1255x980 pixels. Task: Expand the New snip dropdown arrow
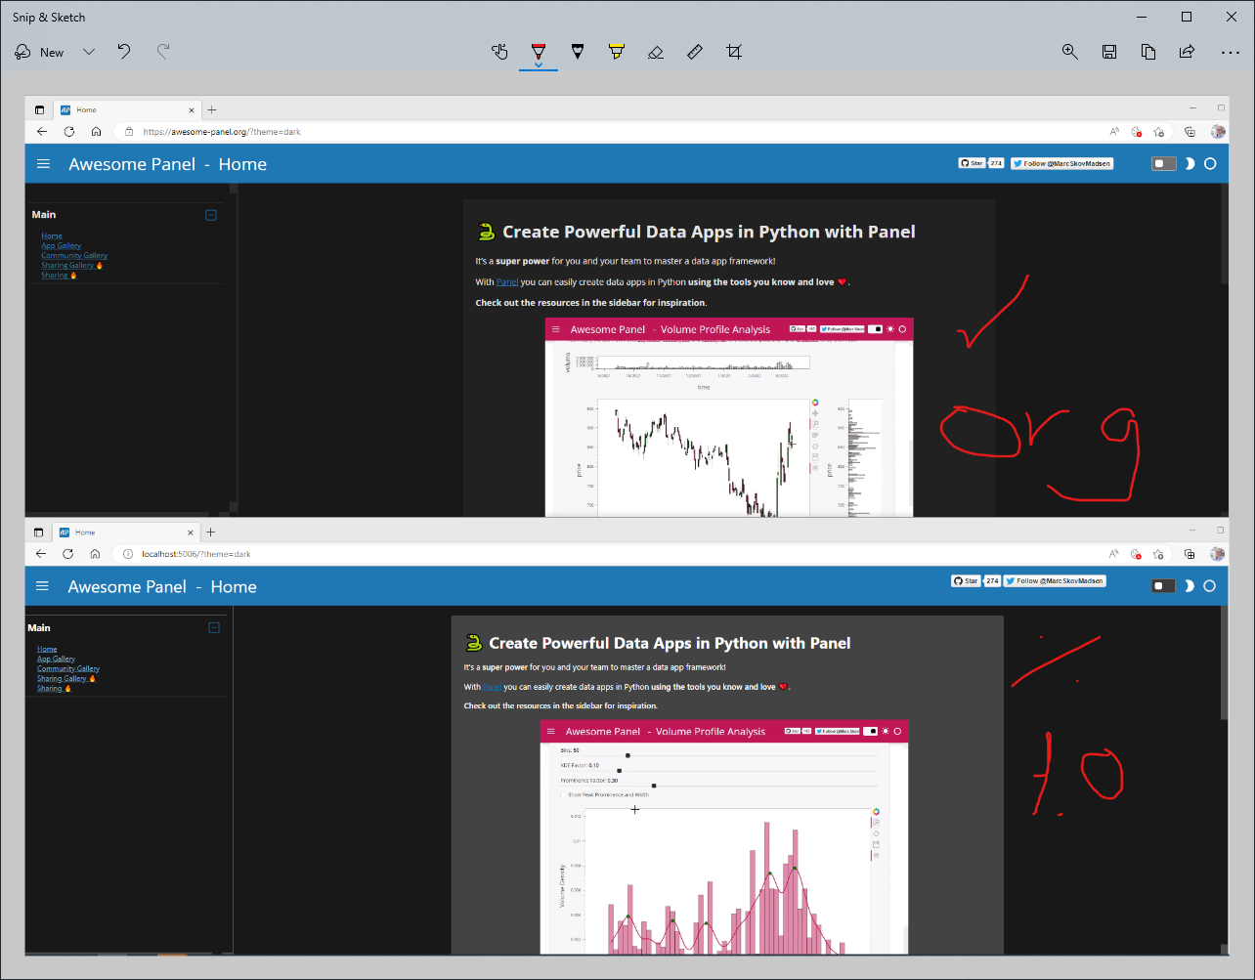[x=88, y=51]
